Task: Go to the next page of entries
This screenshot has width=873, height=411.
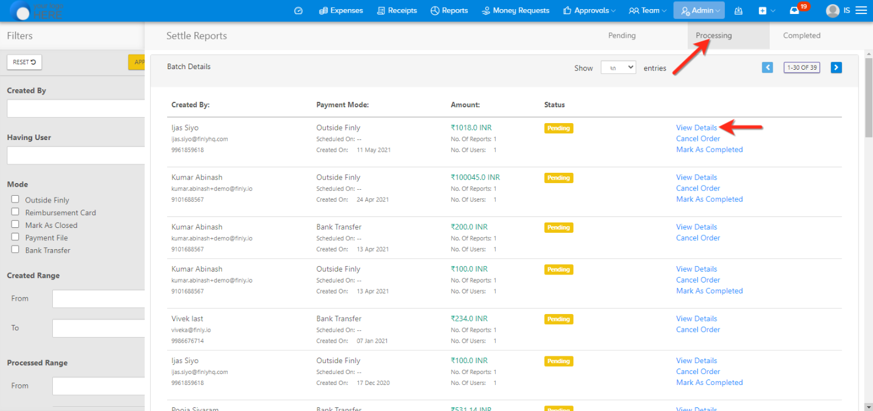Action: [837, 67]
